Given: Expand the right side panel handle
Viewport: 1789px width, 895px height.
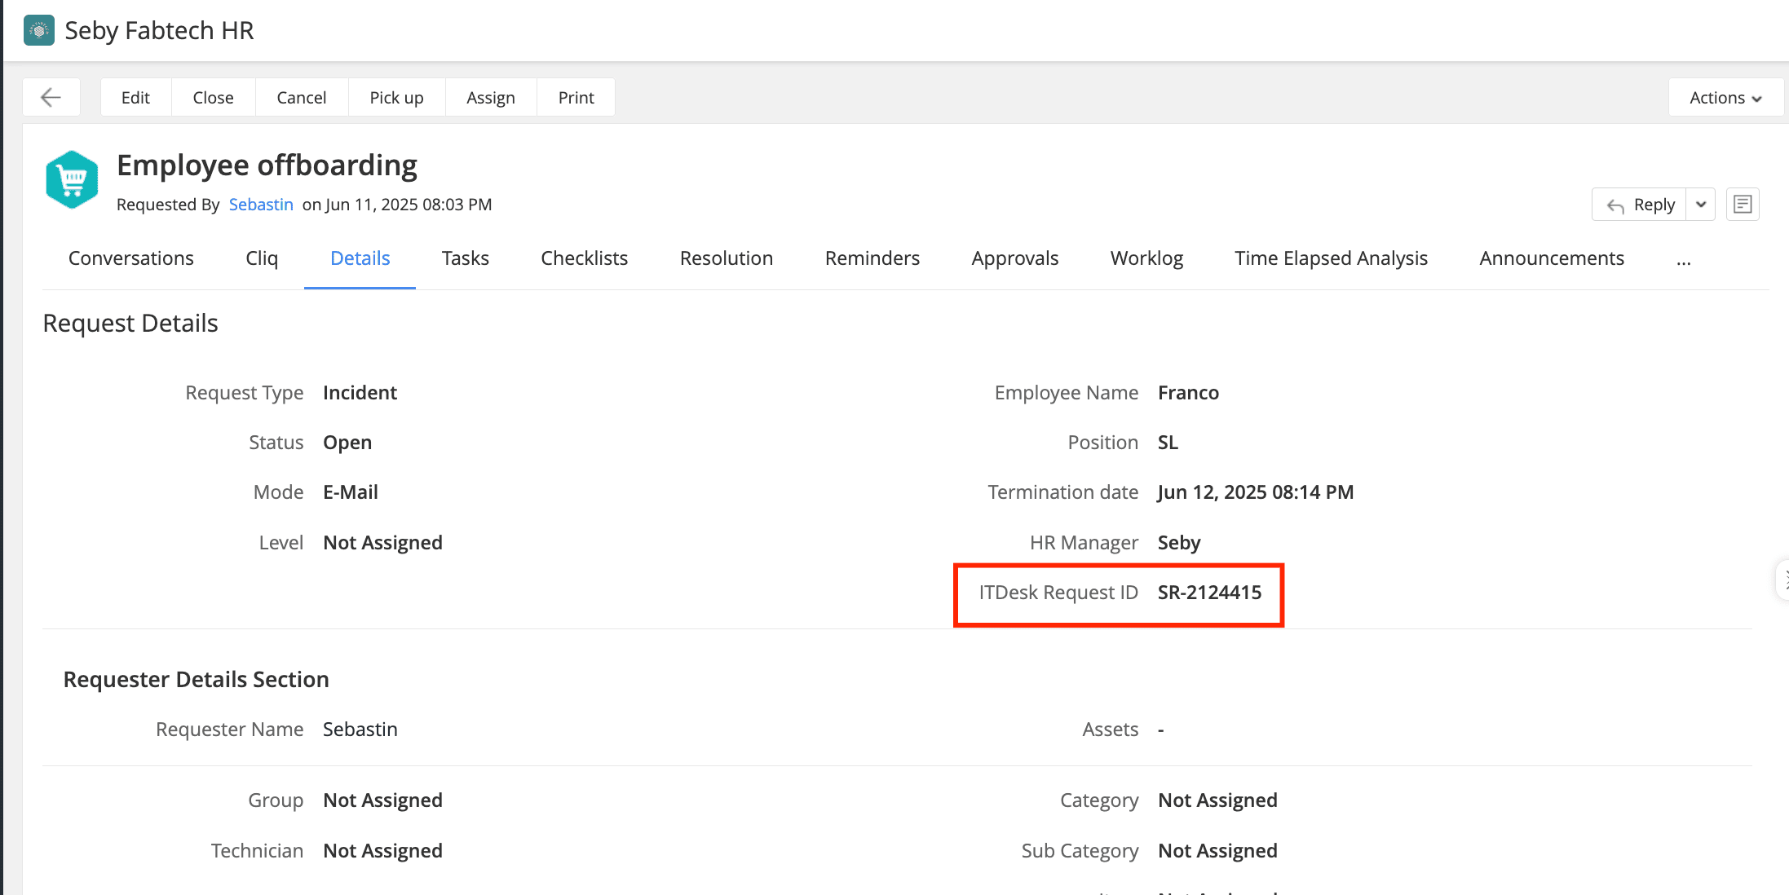Looking at the screenshot, I should (x=1783, y=580).
